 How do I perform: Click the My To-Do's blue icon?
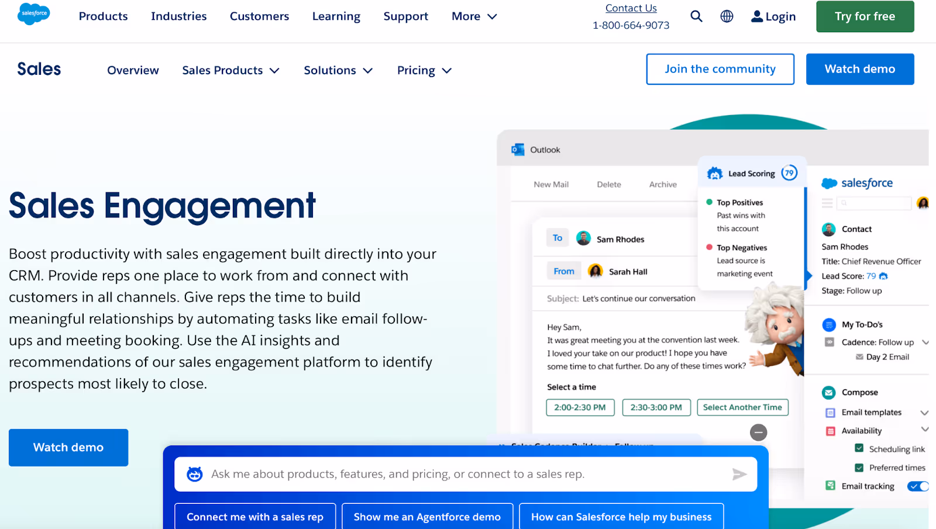pyautogui.click(x=829, y=324)
